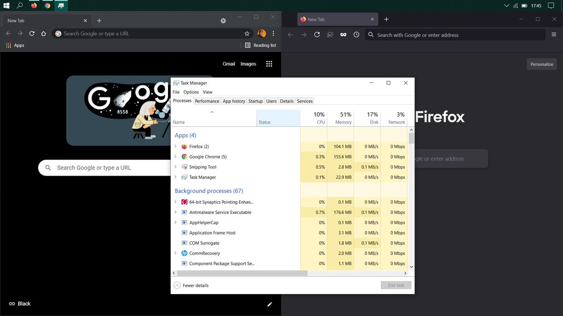Open a new tab in Firefox
The width and height of the screenshot is (563, 316).
(x=386, y=19)
